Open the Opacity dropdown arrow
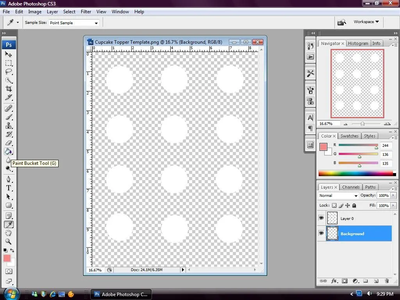This screenshot has height=300, width=400. 393,195
